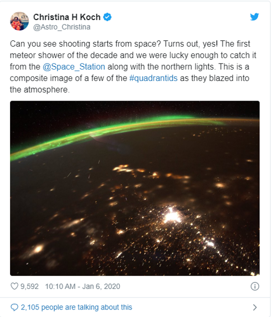Open the @Space_Station mention link
The image size is (271, 317).
(74, 66)
